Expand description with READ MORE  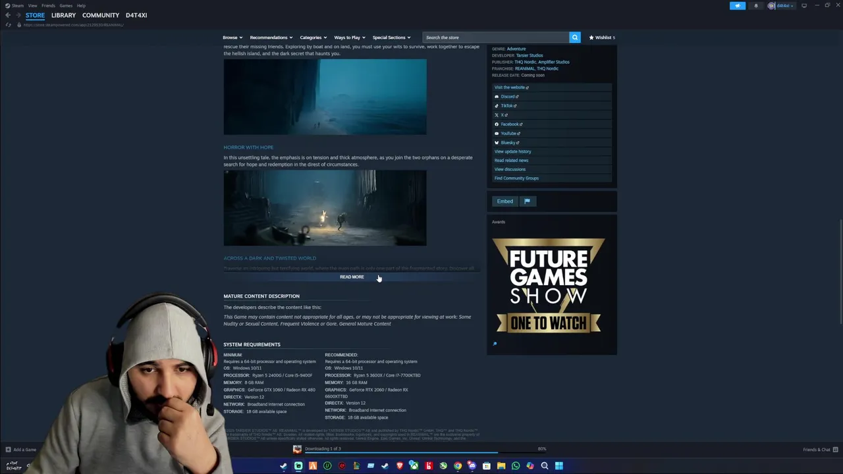pyautogui.click(x=352, y=277)
